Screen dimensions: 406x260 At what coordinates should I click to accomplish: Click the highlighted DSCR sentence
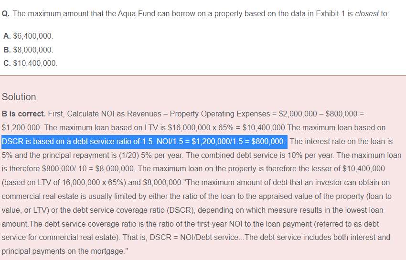coord(144,142)
